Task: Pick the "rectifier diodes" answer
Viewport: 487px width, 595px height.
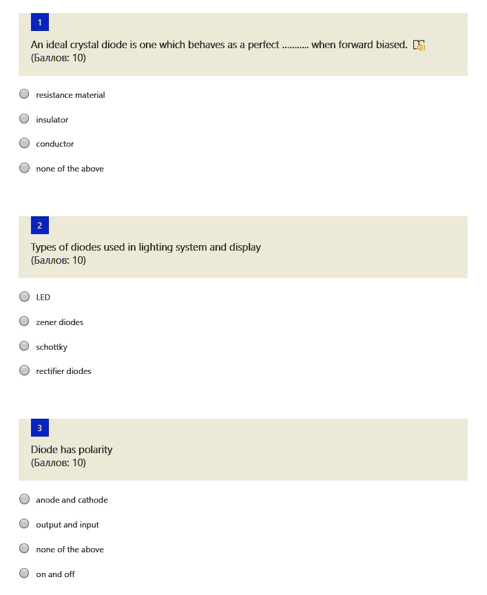Action: click(25, 370)
